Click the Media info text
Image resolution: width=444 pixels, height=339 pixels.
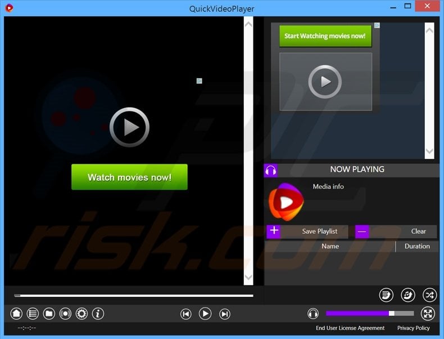328,186
